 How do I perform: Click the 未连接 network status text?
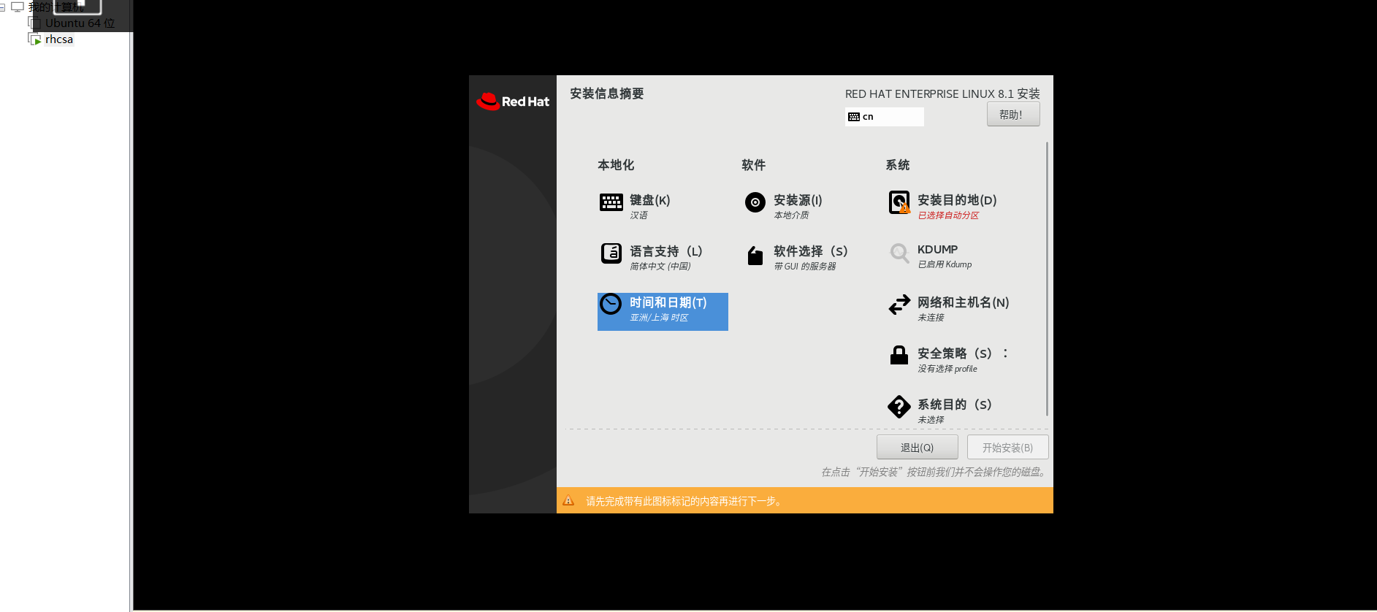point(931,318)
